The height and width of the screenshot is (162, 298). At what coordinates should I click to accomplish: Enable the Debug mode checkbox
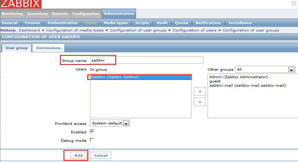point(92,140)
